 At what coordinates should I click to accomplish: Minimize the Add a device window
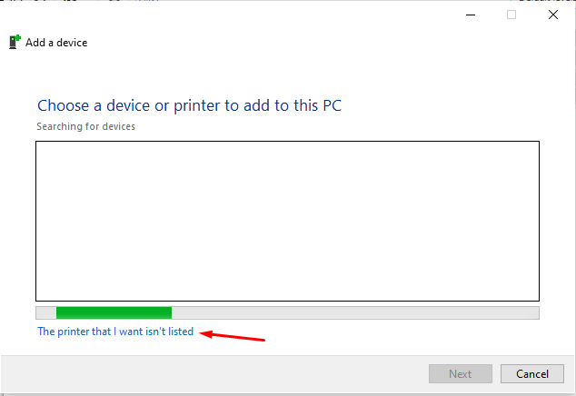[471, 15]
